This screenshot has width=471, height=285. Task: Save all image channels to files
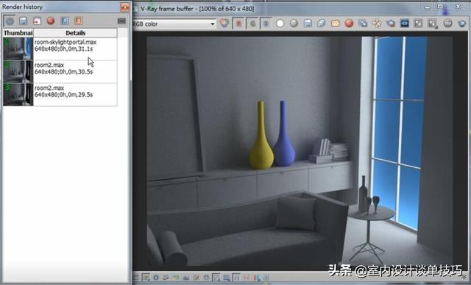[322, 23]
